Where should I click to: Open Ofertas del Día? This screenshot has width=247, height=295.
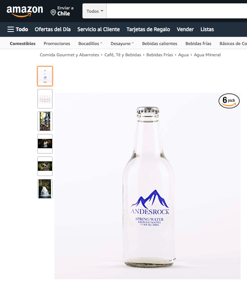click(52, 29)
